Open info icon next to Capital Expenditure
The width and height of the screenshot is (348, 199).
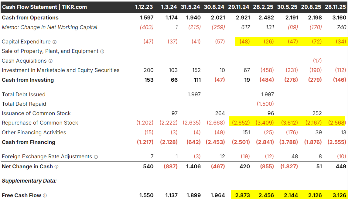[x=54, y=42]
